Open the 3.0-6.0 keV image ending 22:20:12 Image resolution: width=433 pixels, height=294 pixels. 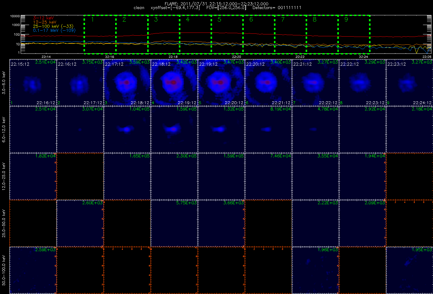[x=221, y=83]
